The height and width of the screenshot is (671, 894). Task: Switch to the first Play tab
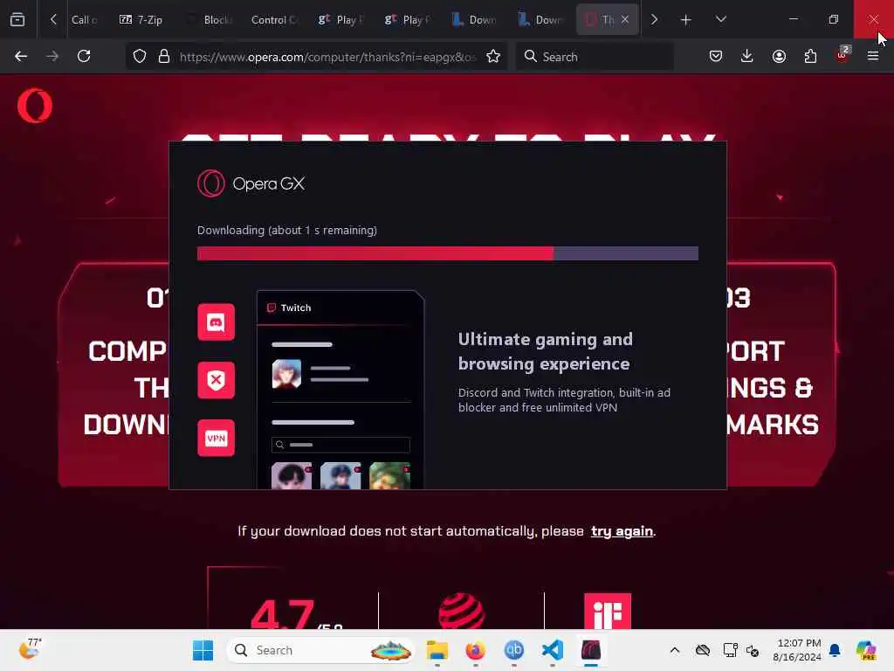(x=341, y=20)
